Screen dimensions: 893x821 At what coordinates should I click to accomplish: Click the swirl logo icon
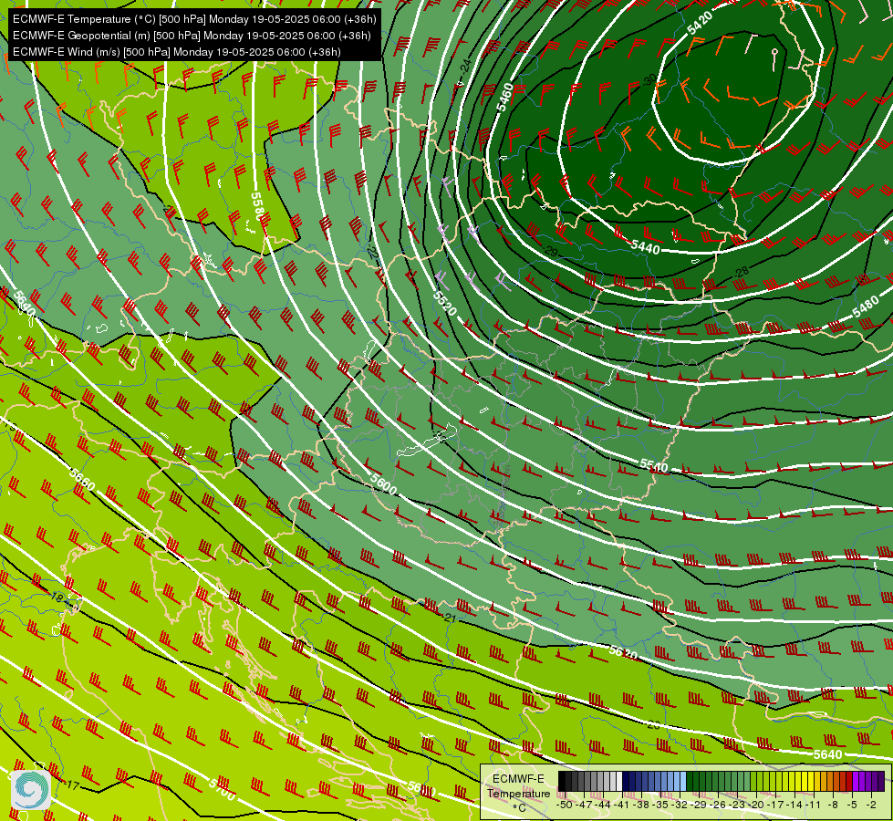30,790
